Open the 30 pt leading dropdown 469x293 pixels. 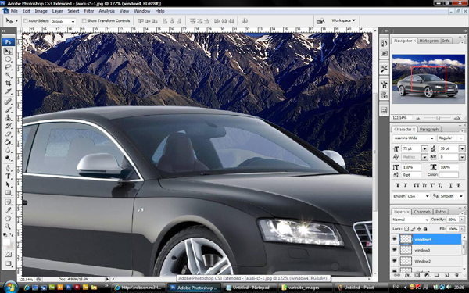(x=461, y=148)
